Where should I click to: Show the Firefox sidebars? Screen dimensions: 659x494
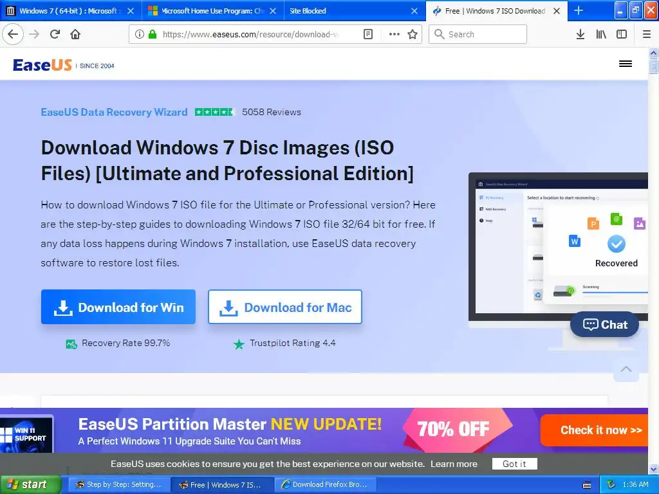click(x=622, y=34)
